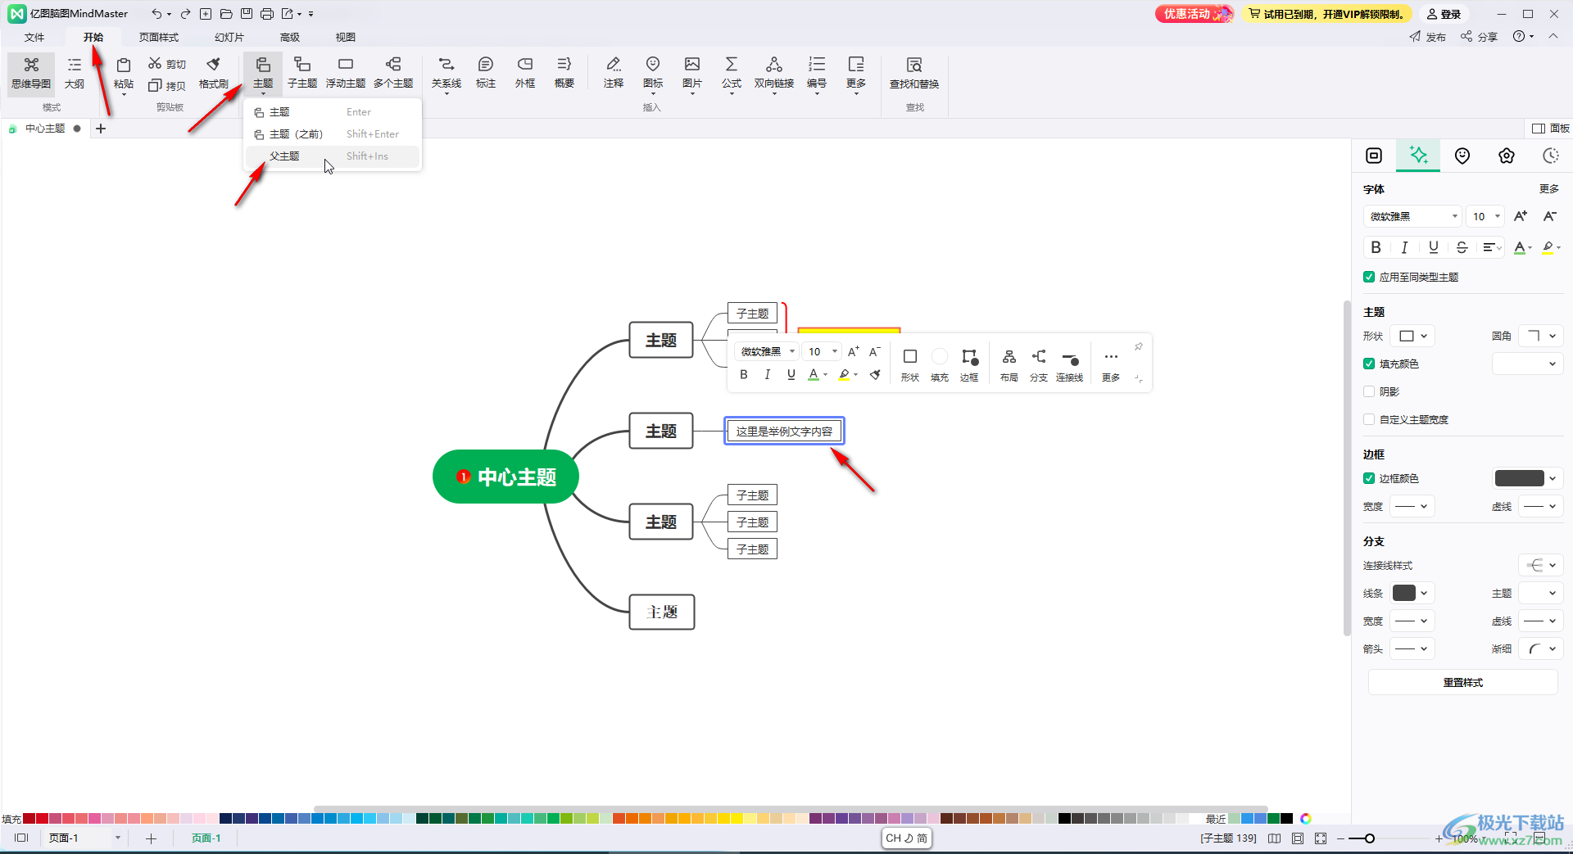Select the Format Painter (格式刷) tool
This screenshot has width=1573, height=854.
pos(213,72)
